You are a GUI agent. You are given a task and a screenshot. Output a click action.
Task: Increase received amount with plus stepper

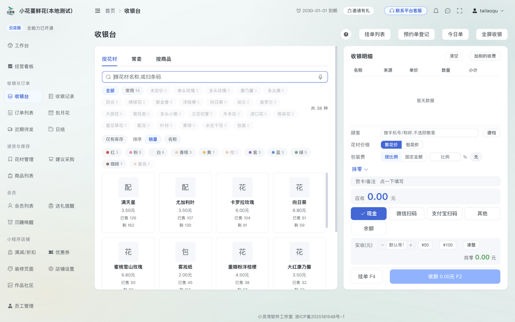click(x=411, y=245)
